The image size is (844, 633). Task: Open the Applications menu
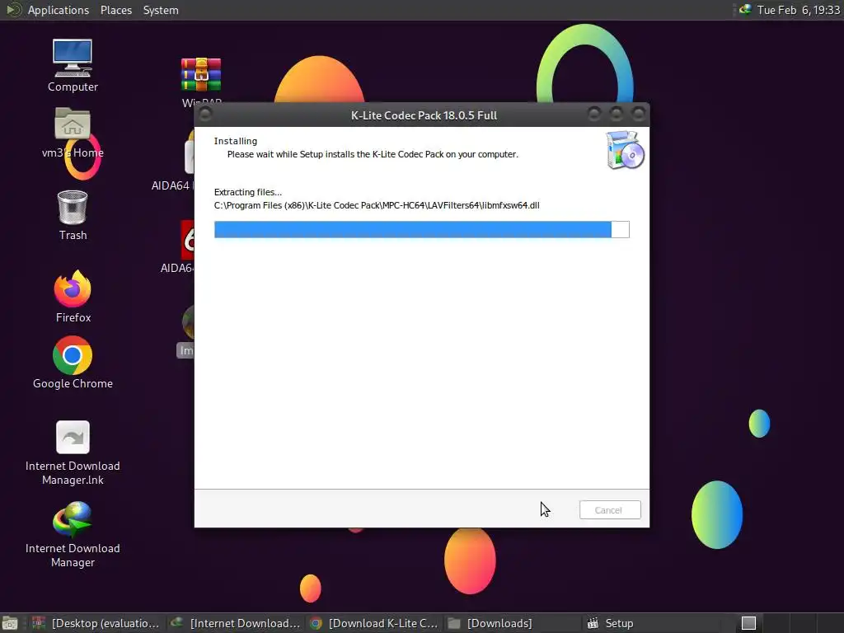click(59, 10)
